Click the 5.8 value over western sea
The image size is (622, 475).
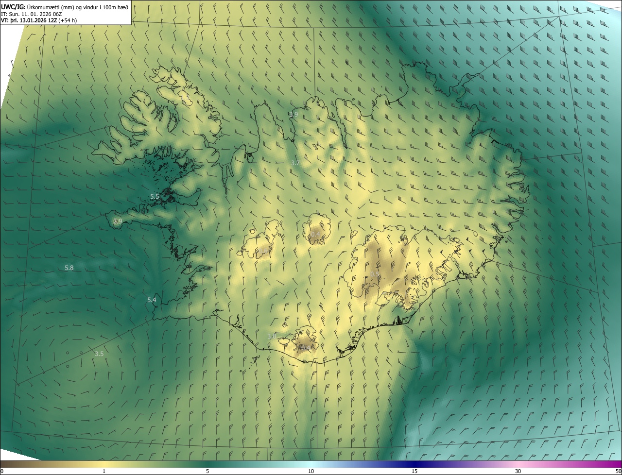pos(69,268)
